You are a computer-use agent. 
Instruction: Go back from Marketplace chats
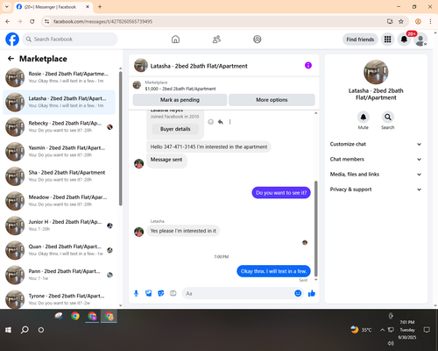click(x=11, y=59)
